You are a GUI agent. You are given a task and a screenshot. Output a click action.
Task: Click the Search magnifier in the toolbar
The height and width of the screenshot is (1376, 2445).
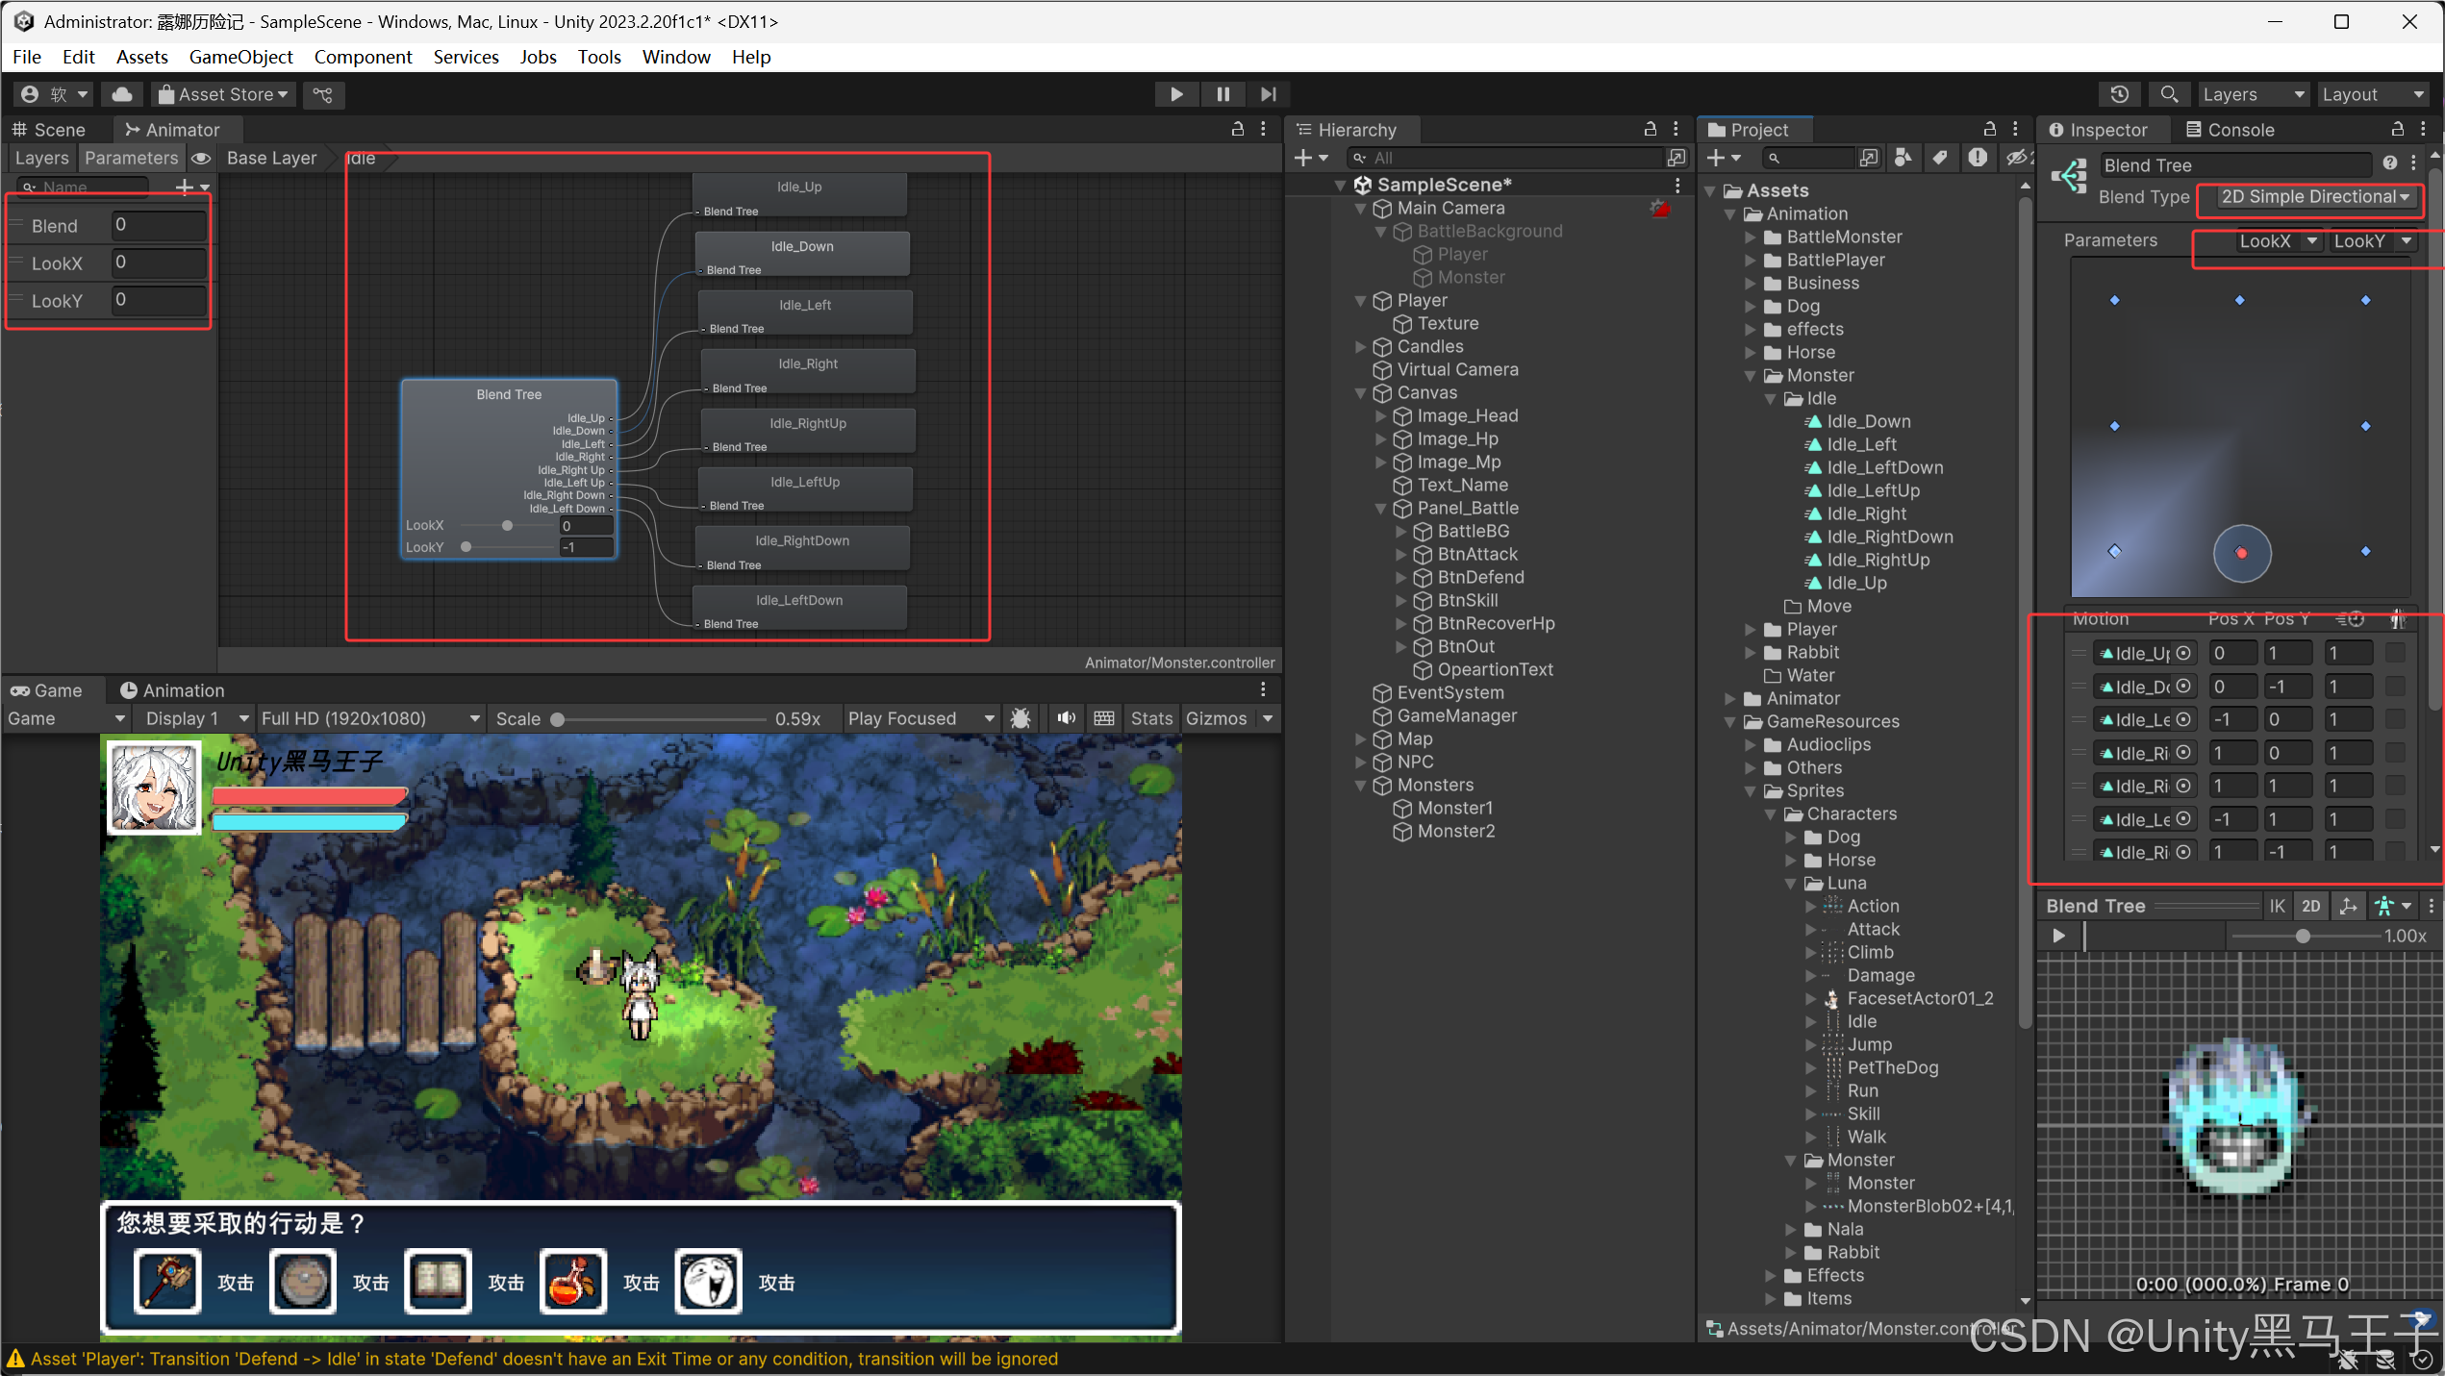click(x=2169, y=94)
